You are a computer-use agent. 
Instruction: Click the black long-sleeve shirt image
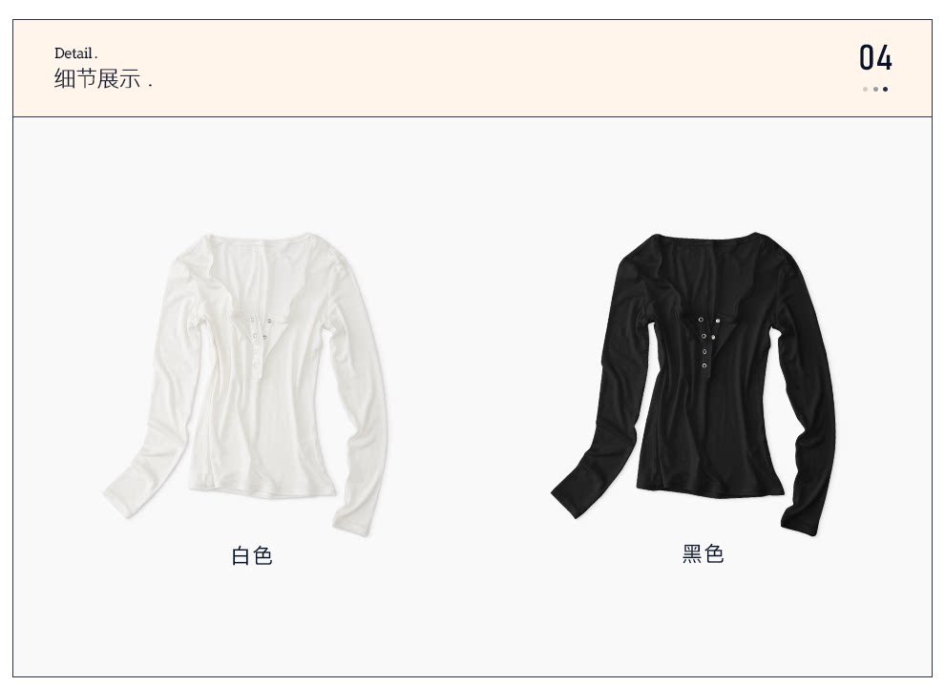coord(694,383)
